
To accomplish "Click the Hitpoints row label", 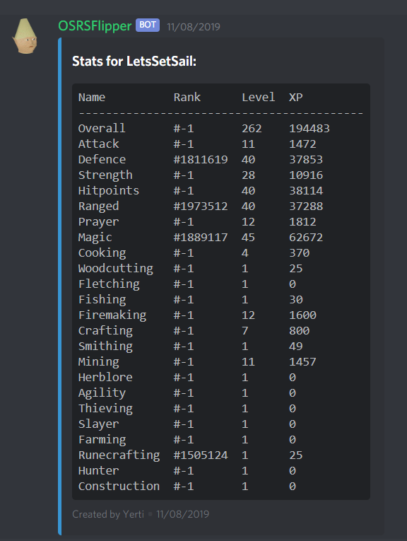I will point(109,190).
